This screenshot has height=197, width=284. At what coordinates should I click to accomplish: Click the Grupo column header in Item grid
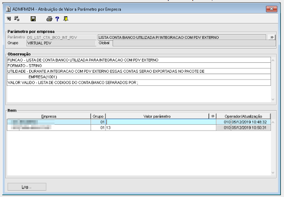click(x=98, y=116)
